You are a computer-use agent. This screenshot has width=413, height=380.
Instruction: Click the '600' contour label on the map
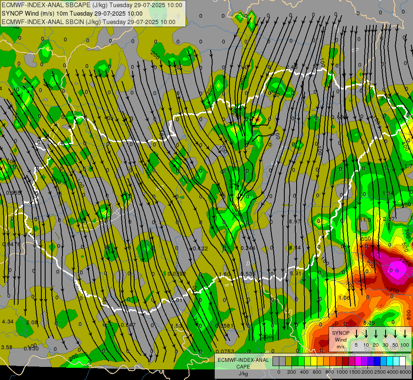(366, 239)
